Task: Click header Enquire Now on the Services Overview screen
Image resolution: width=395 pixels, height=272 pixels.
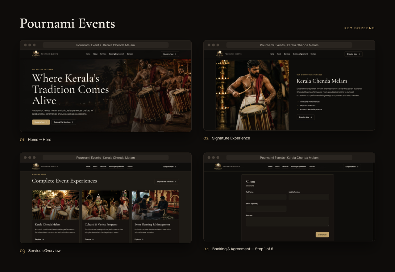Action: click(x=170, y=167)
